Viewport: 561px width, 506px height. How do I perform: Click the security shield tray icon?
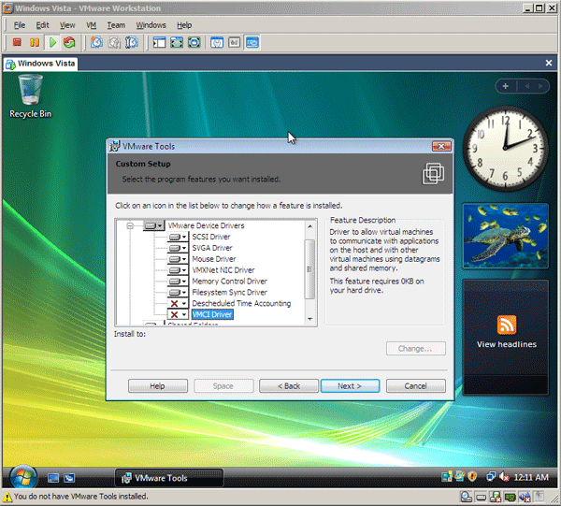click(472, 477)
